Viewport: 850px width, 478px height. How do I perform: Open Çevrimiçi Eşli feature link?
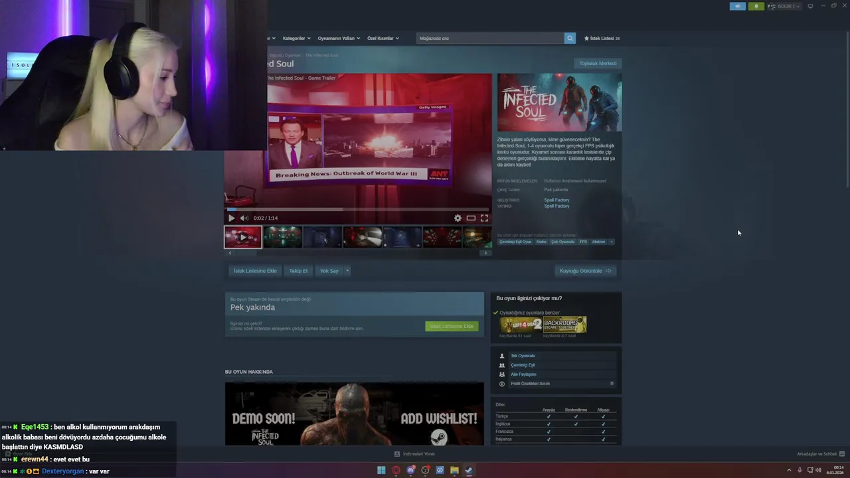[x=523, y=365]
